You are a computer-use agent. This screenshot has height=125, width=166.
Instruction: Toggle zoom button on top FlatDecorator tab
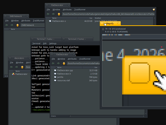[68, 5]
